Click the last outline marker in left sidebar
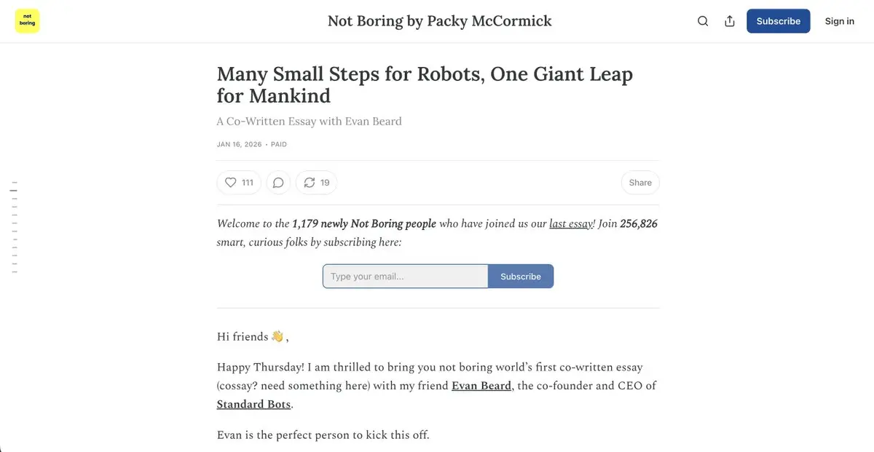 [15, 272]
